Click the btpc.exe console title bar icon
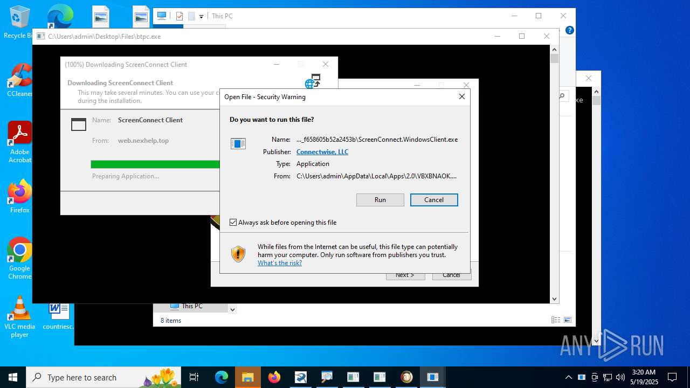Screen dimensions: 690x388 click(x=40, y=37)
